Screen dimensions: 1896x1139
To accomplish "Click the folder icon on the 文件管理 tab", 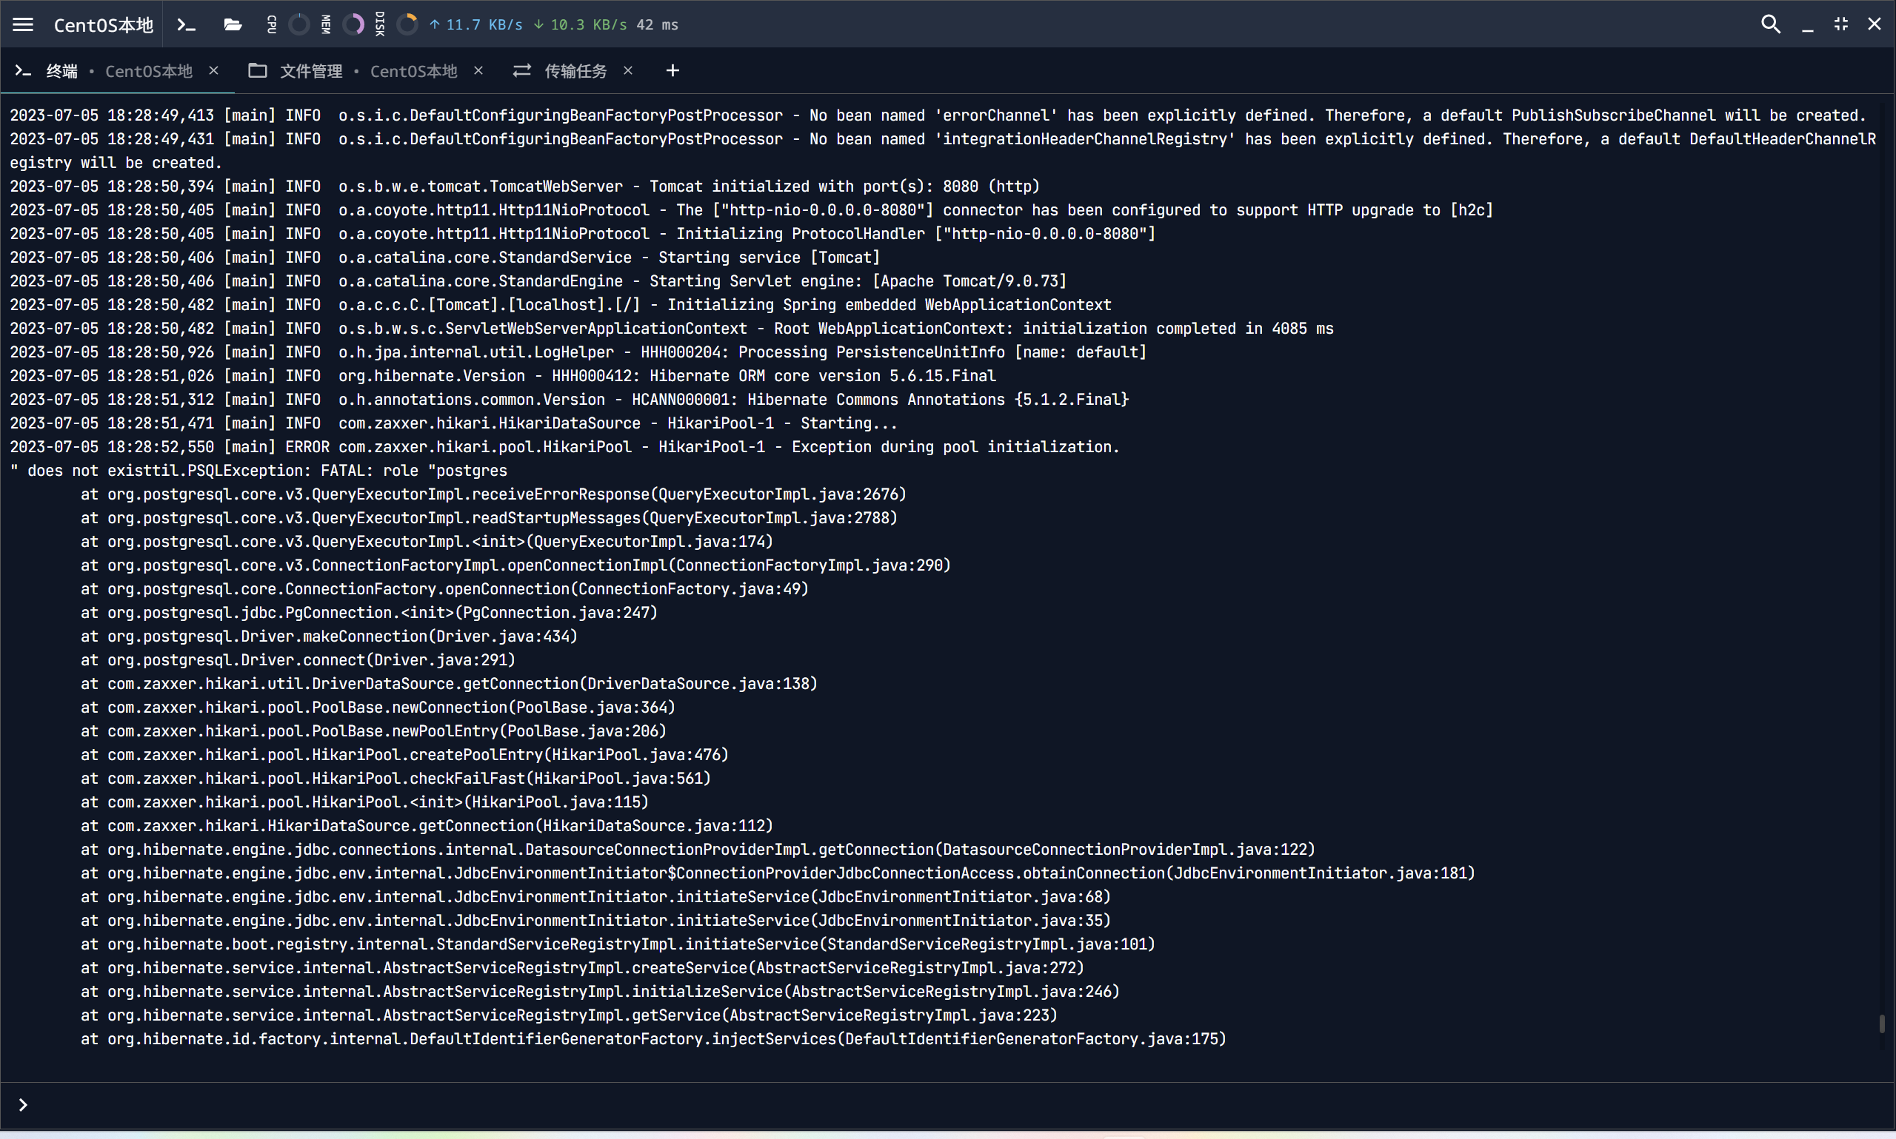I will pyautogui.click(x=258, y=70).
